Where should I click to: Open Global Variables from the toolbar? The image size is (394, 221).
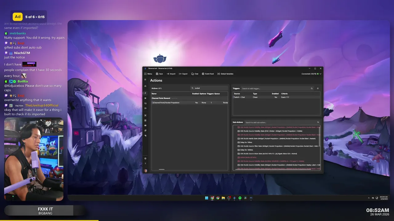[x=225, y=74]
